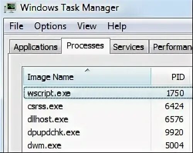Viewport: 193px width, 153px height.
Task: Click PID 6424 in the list
Action: (174, 106)
